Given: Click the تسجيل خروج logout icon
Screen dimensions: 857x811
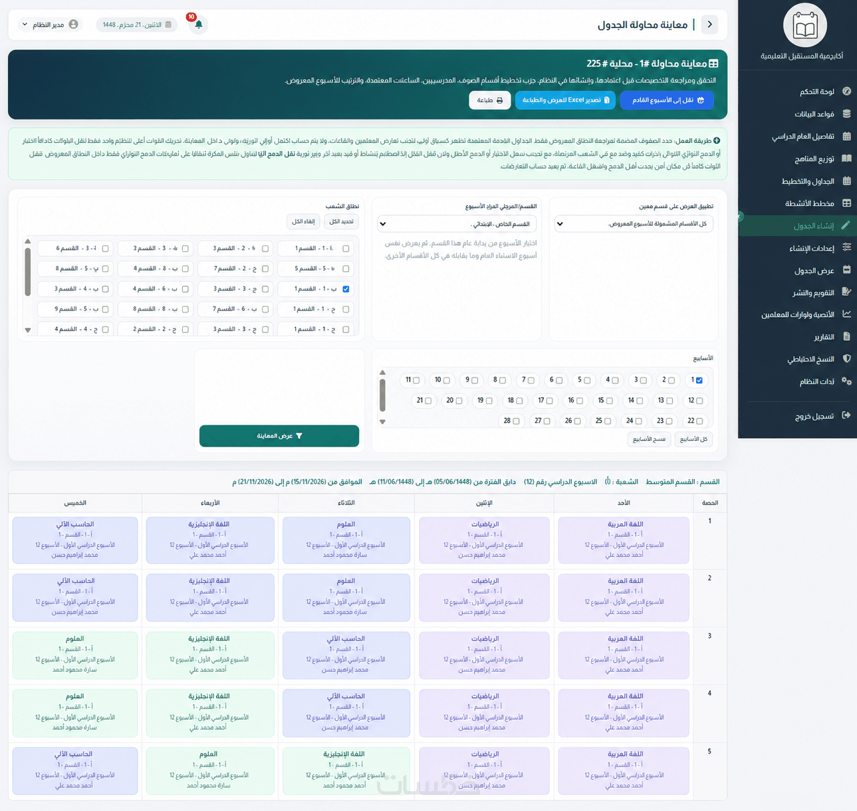Looking at the screenshot, I should (x=846, y=415).
